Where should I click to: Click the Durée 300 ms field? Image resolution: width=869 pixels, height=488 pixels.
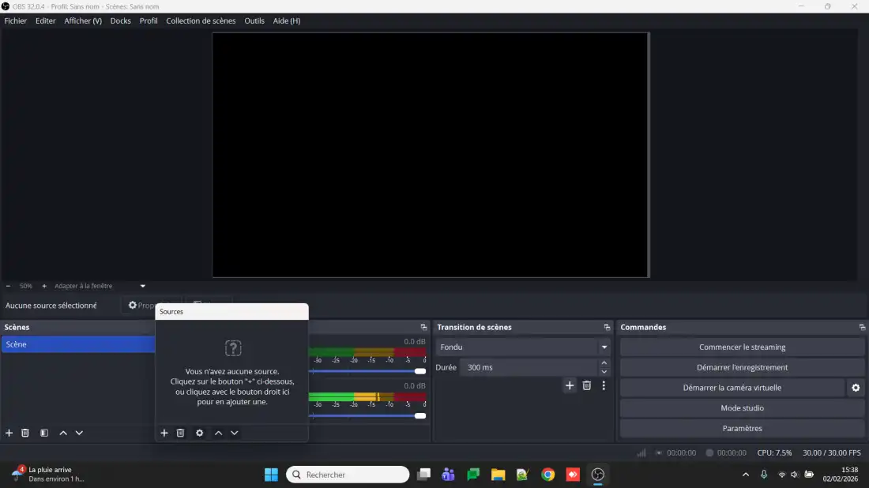(x=528, y=367)
